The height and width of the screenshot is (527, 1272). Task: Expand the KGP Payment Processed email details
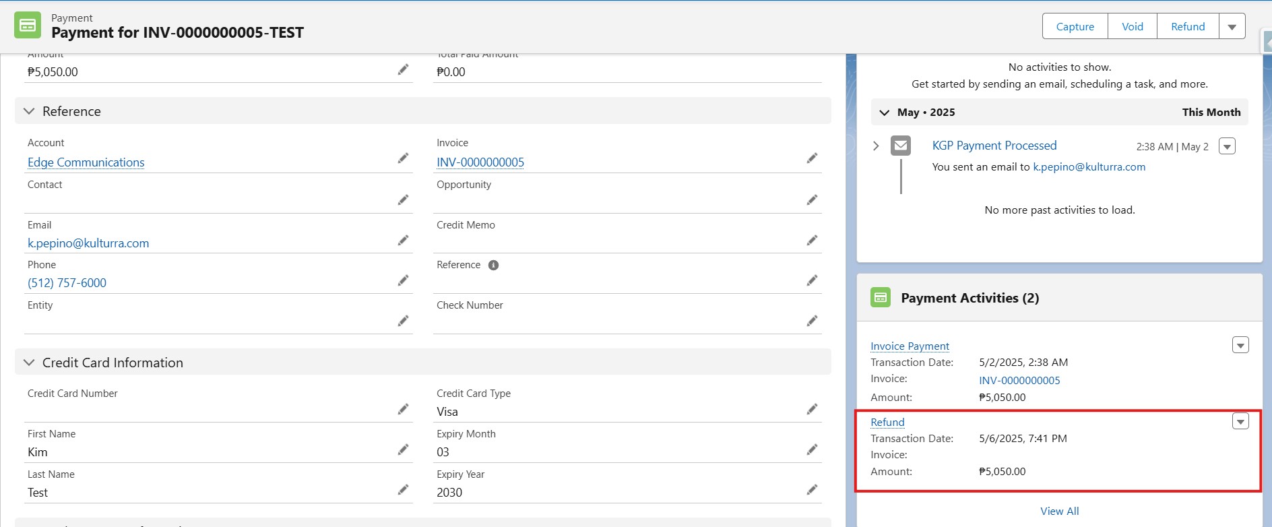click(876, 146)
